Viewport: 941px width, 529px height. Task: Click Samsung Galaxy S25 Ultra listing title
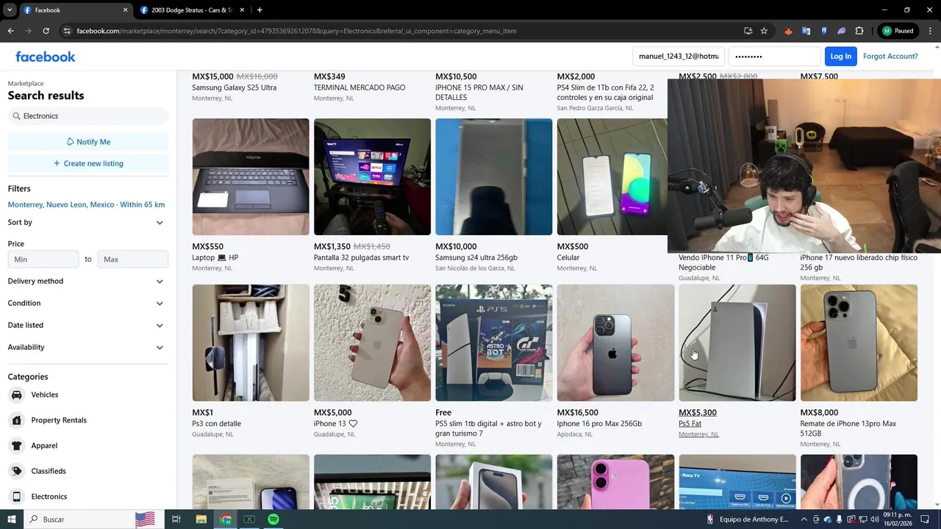235,87
